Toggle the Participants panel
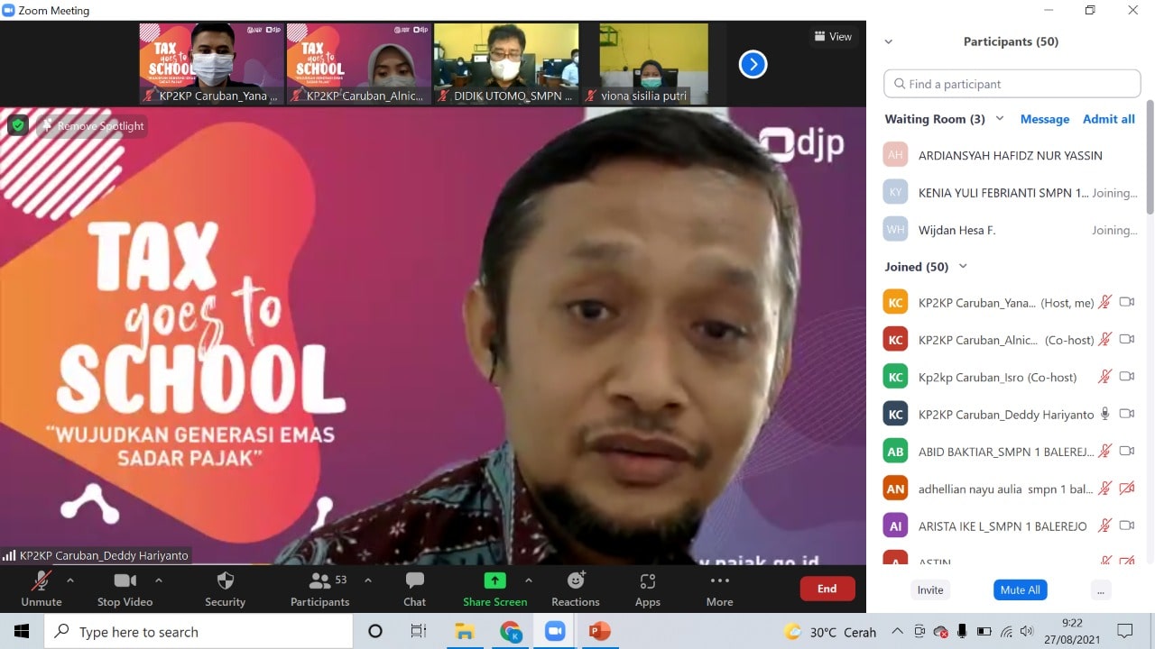The height and width of the screenshot is (649, 1155). 319,588
